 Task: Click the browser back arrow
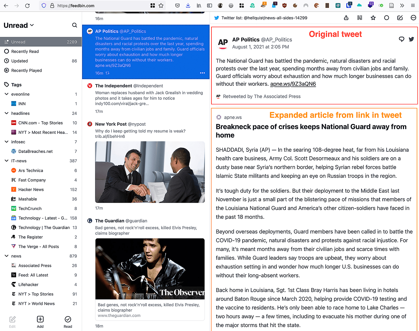click(x=6, y=6)
